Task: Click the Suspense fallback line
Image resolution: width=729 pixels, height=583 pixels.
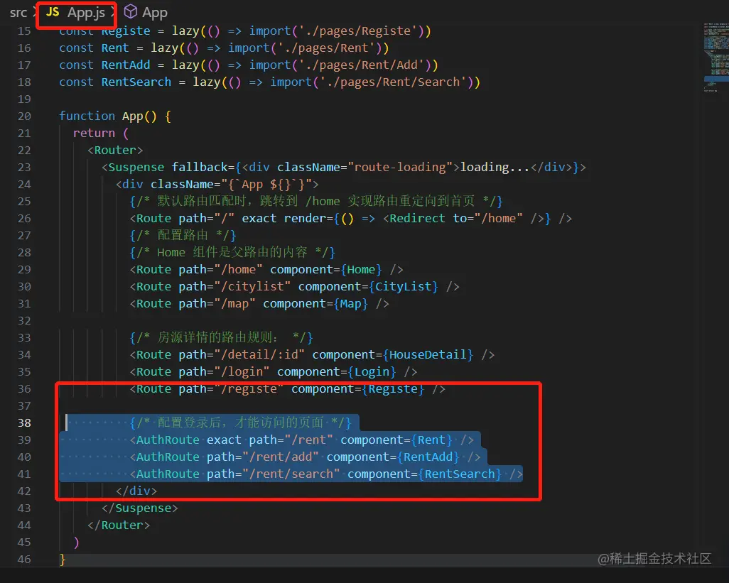Action: [x=344, y=168]
